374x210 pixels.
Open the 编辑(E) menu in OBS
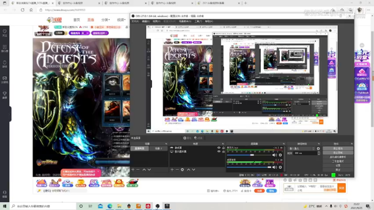point(145,21)
